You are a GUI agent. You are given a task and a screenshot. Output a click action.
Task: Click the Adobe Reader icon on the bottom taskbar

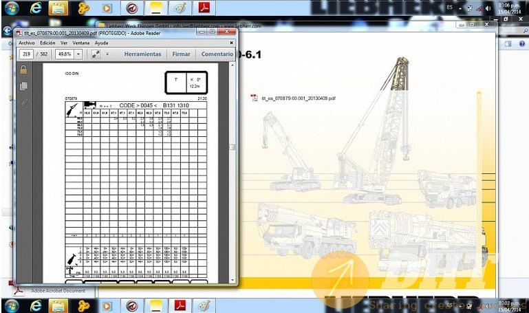point(180,306)
